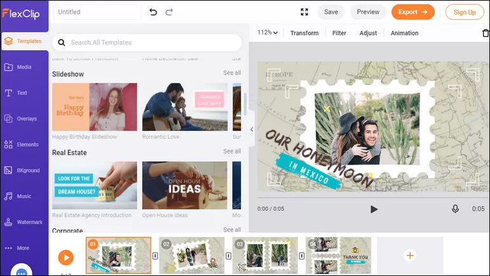This screenshot has width=490, height=276.
Task: Select the Happy Birthday Slideshow template
Action: tap(95, 107)
